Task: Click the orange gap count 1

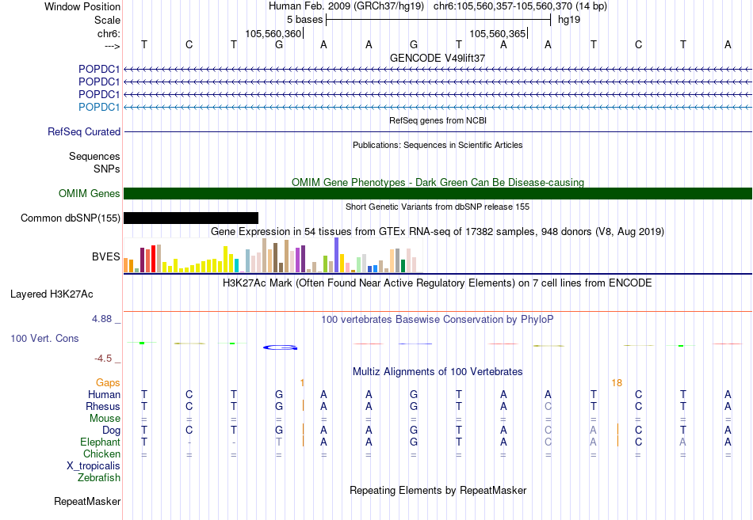Action: click(302, 382)
